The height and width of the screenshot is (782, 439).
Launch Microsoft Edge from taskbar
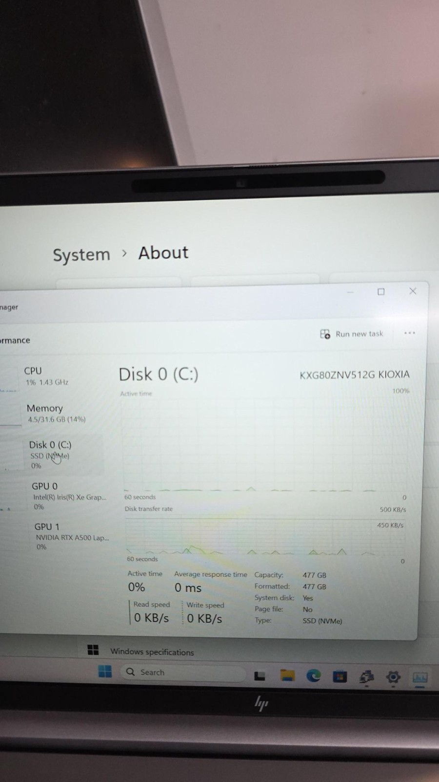tap(314, 675)
